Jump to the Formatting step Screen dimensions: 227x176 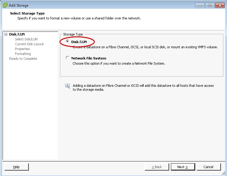click(23, 54)
